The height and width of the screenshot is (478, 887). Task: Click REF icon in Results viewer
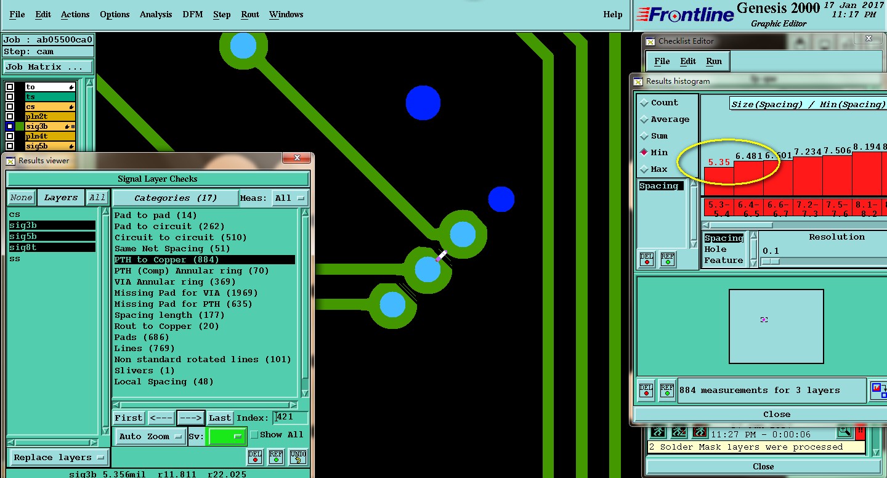click(x=276, y=457)
